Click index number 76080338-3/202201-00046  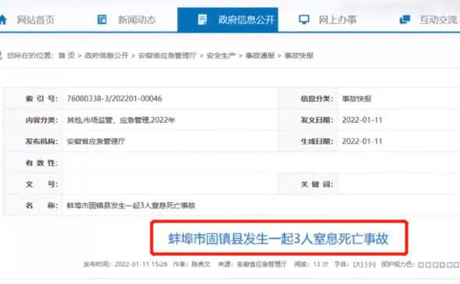pyautogui.click(x=115, y=99)
